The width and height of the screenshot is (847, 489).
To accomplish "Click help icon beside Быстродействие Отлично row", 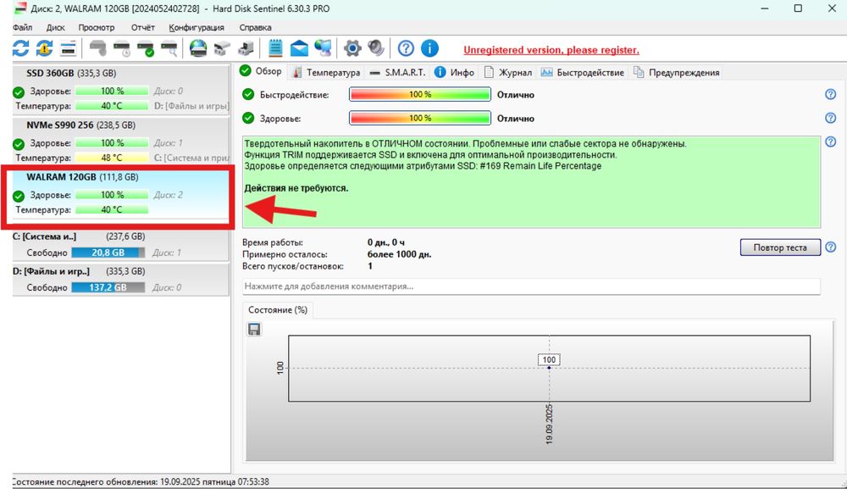I will (x=831, y=95).
